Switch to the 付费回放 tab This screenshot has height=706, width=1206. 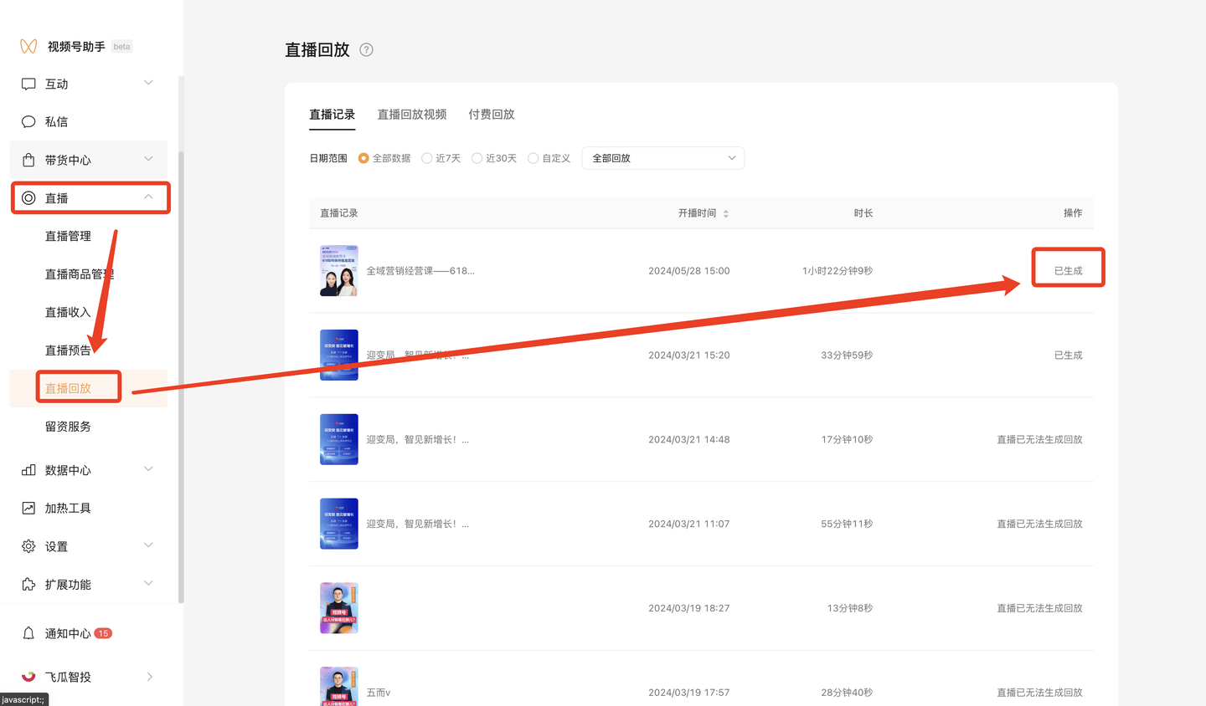point(491,114)
